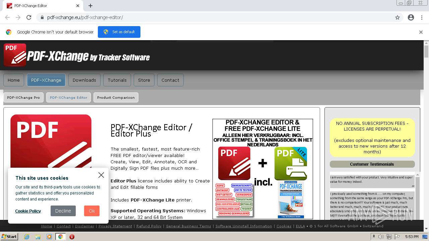Open Downloads navigation tab
This screenshot has width=429, height=241.
[84, 80]
